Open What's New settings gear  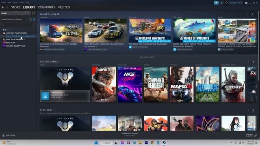[58, 14]
